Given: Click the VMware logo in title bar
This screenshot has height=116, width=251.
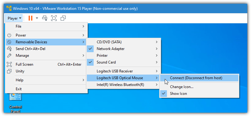Looking at the screenshot, I should pyautogui.click(x=9, y=8).
